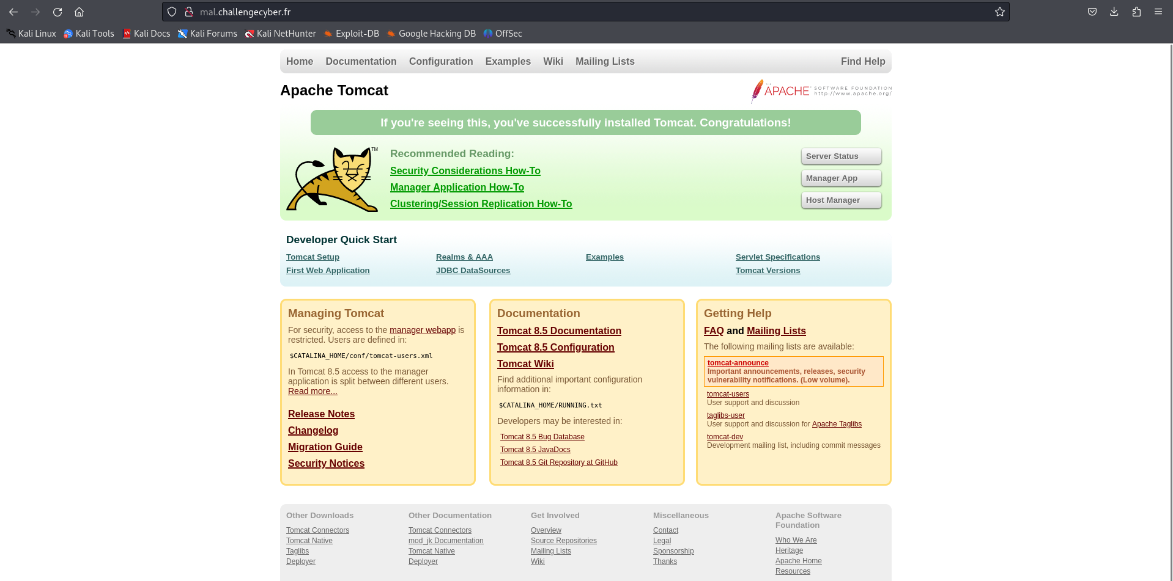Open Security Considerations How-To link

[465, 171]
